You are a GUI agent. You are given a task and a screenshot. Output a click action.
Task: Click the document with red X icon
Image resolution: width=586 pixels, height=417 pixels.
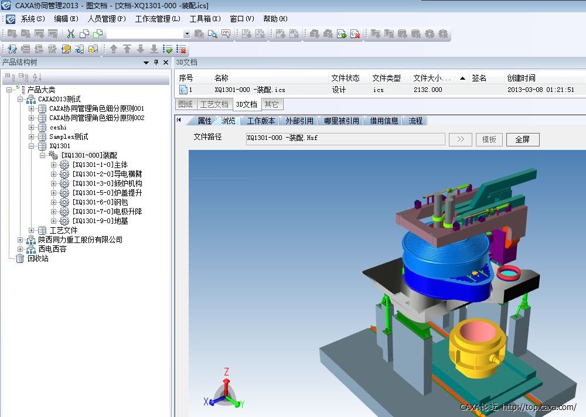(355, 34)
